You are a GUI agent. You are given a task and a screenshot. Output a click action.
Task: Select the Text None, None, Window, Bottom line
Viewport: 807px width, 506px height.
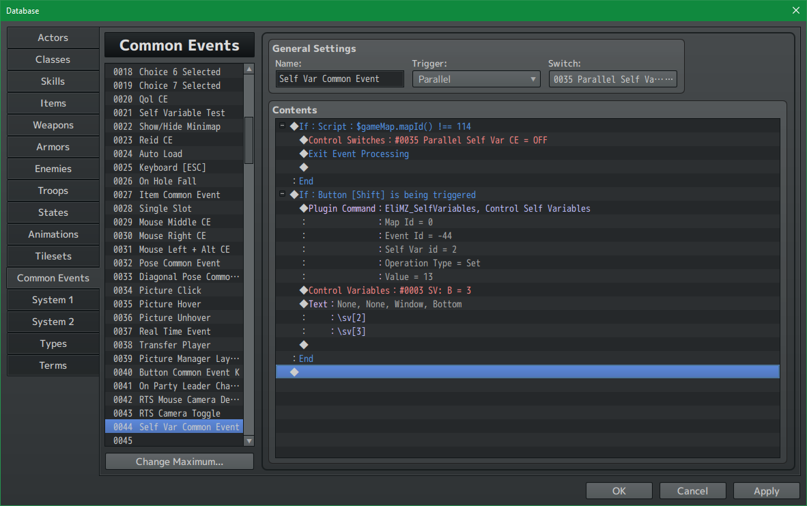[528, 305]
